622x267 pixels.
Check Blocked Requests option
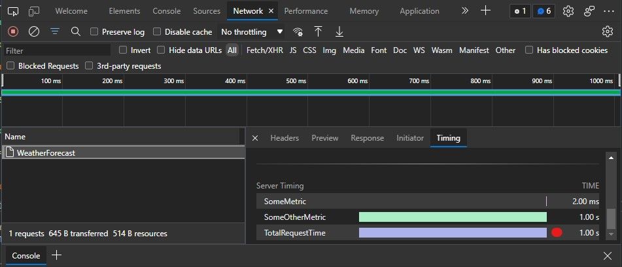tap(10, 66)
